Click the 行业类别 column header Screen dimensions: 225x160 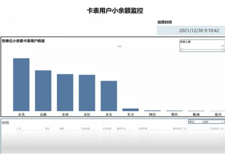coord(107,128)
